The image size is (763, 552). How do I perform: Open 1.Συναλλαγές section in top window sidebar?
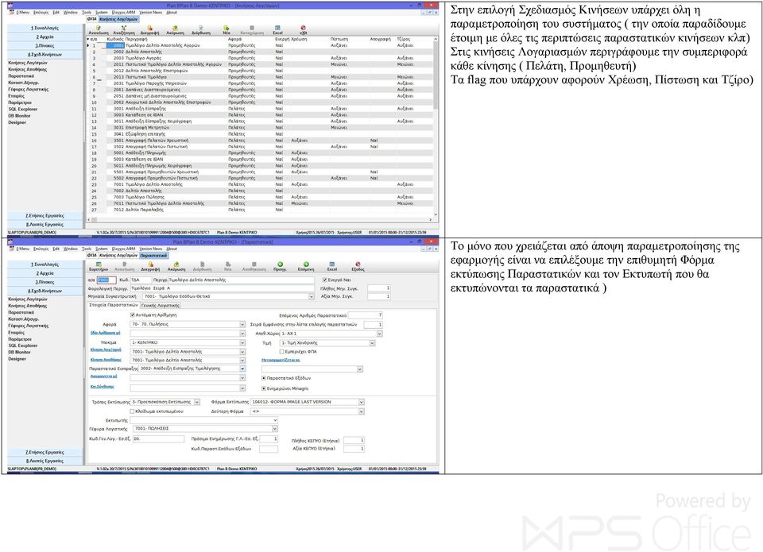tap(45, 29)
